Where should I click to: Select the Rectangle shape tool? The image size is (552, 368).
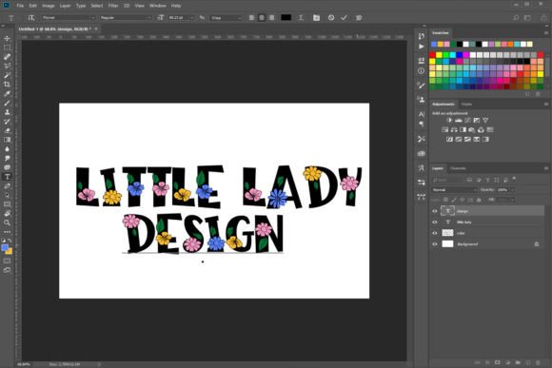[7, 204]
